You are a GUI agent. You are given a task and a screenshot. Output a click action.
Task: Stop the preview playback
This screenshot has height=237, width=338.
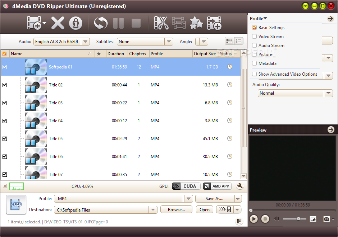point(265,219)
